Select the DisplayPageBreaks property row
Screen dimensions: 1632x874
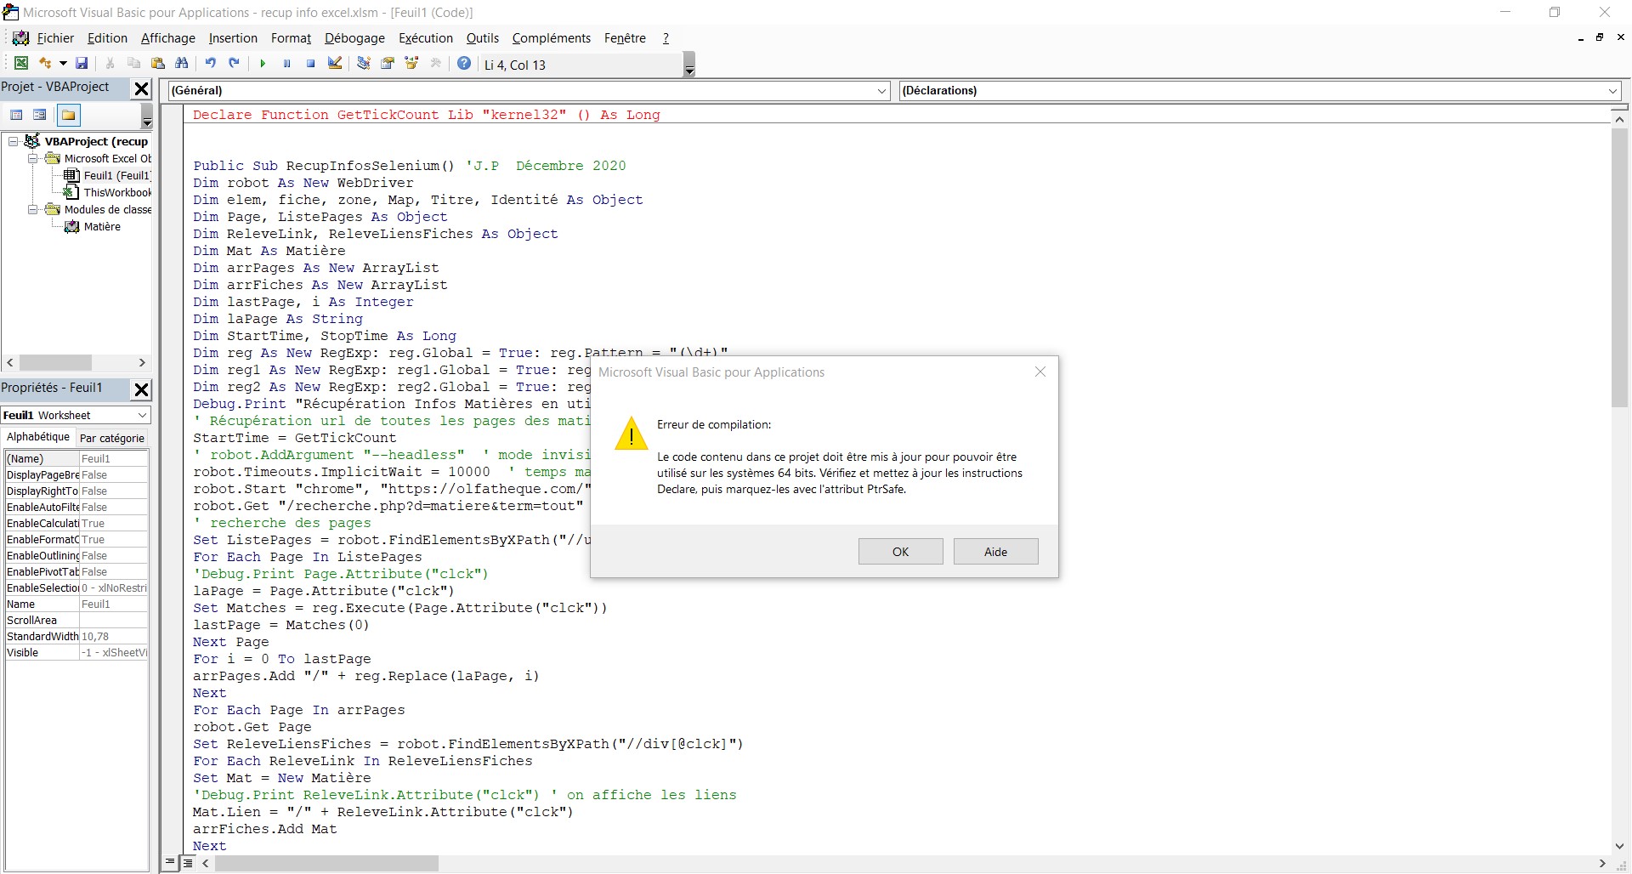pyautogui.click(x=76, y=474)
